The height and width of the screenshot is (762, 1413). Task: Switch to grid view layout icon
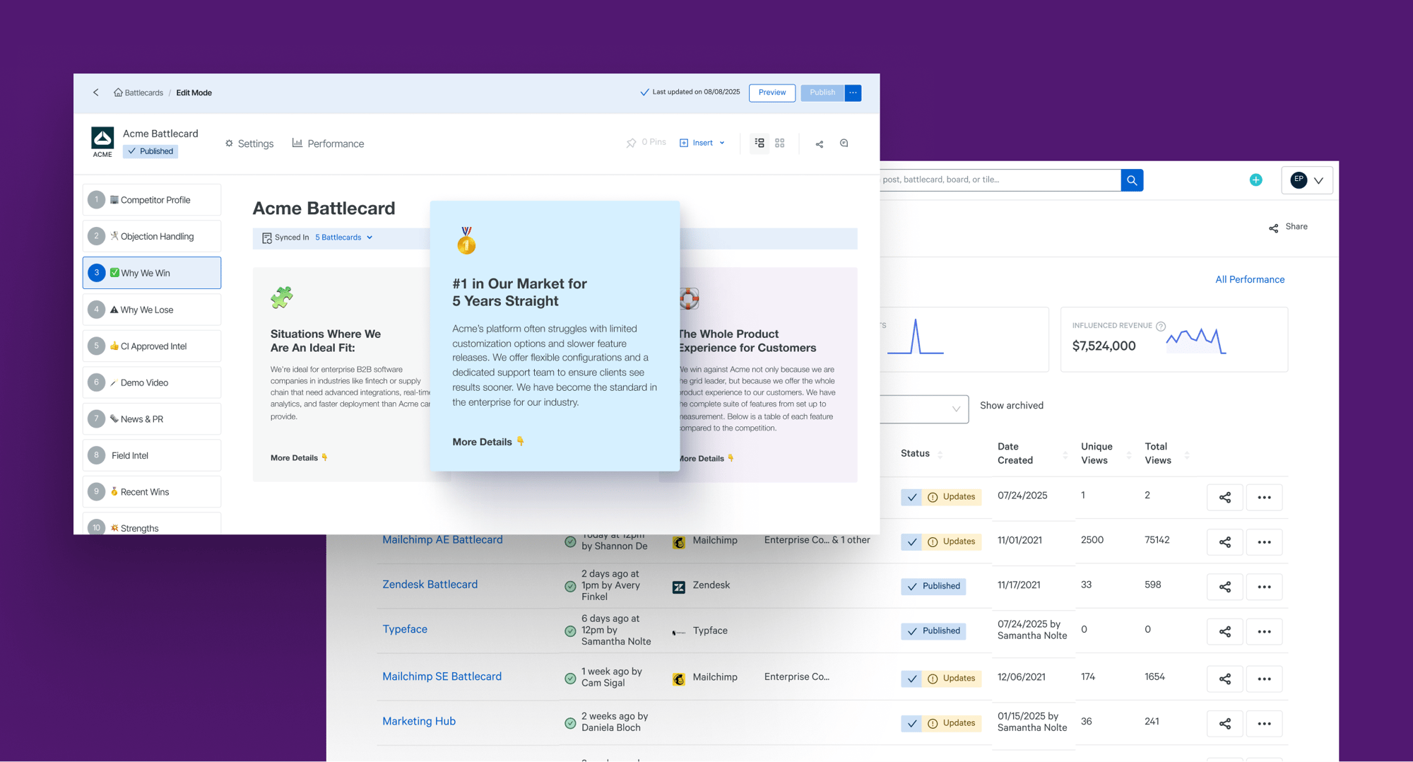(x=780, y=143)
